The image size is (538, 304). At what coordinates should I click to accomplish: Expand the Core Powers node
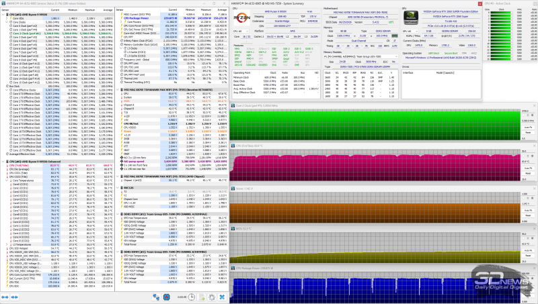pos(121,22)
